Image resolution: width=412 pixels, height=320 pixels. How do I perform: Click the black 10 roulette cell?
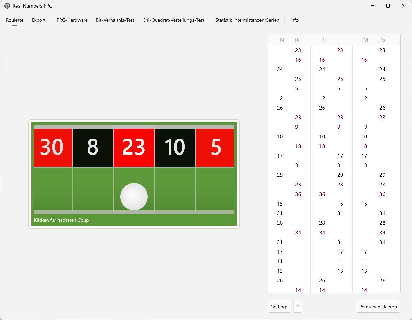tap(175, 147)
